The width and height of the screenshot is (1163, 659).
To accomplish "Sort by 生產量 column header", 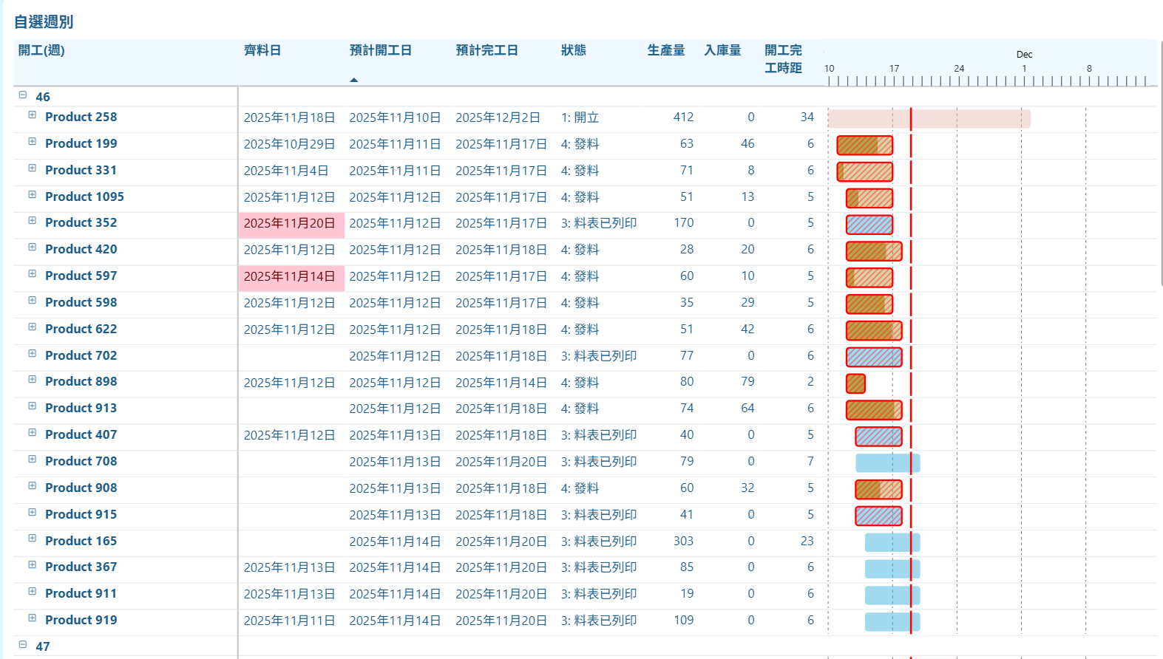I will [x=666, y=50].
